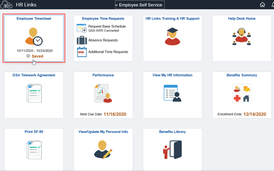Open the View My HR Information profile icon

[172, 93]
